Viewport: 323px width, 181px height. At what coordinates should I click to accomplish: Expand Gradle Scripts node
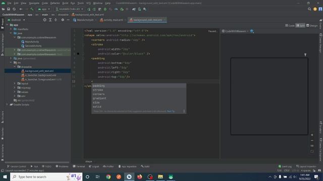click(7, 105)
